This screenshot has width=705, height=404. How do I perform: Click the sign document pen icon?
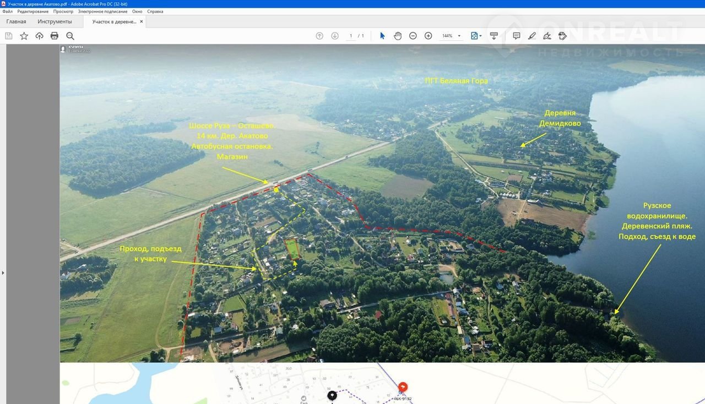[x=547, y=36]
